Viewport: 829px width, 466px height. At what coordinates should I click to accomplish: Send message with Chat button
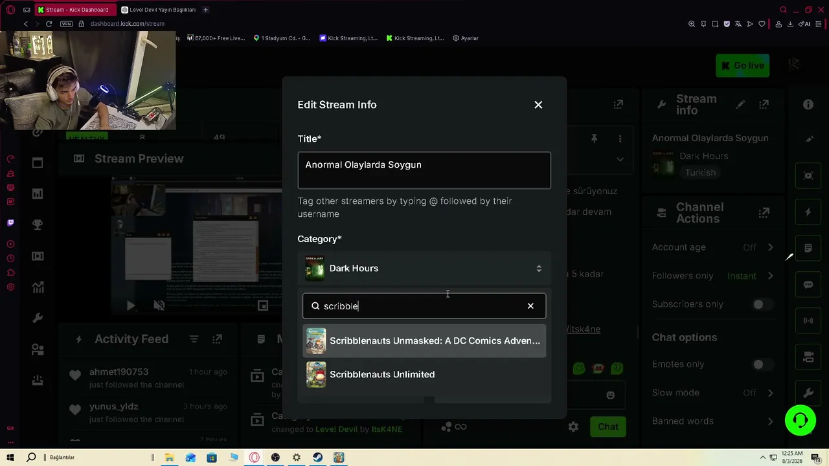[x=608, y=427]
